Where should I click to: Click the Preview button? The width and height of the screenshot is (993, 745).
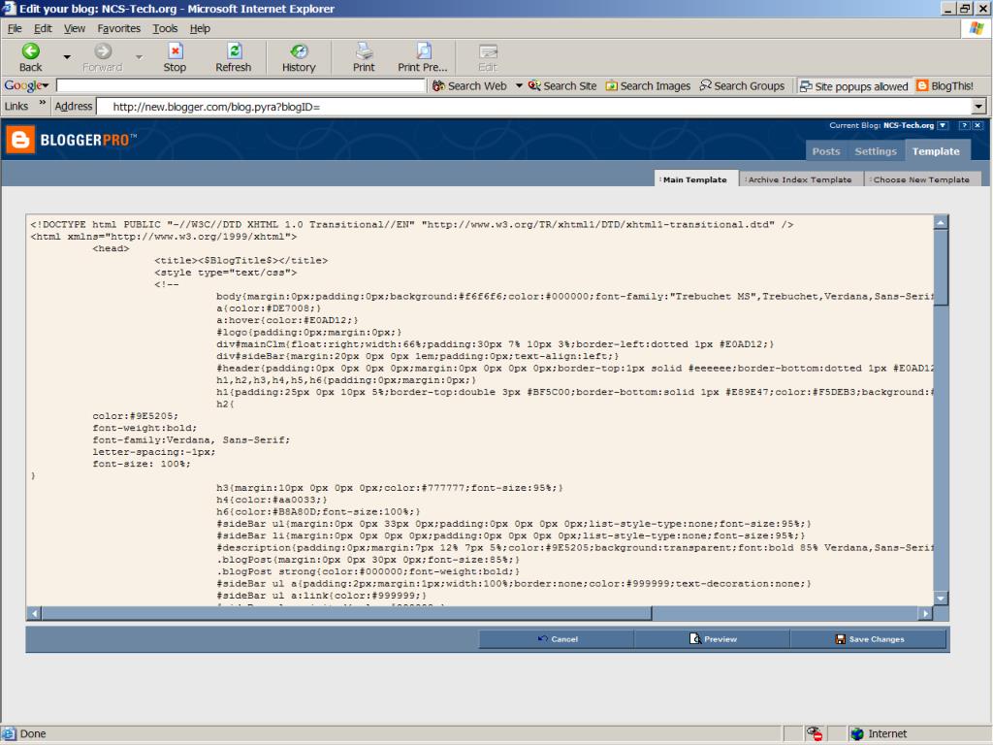click(x=713, y=639)
